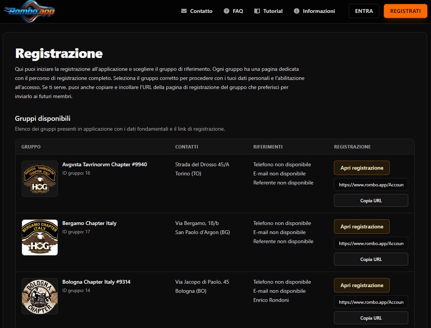Click the Bologna Chapter logo thumbnail

click(40, 297)
